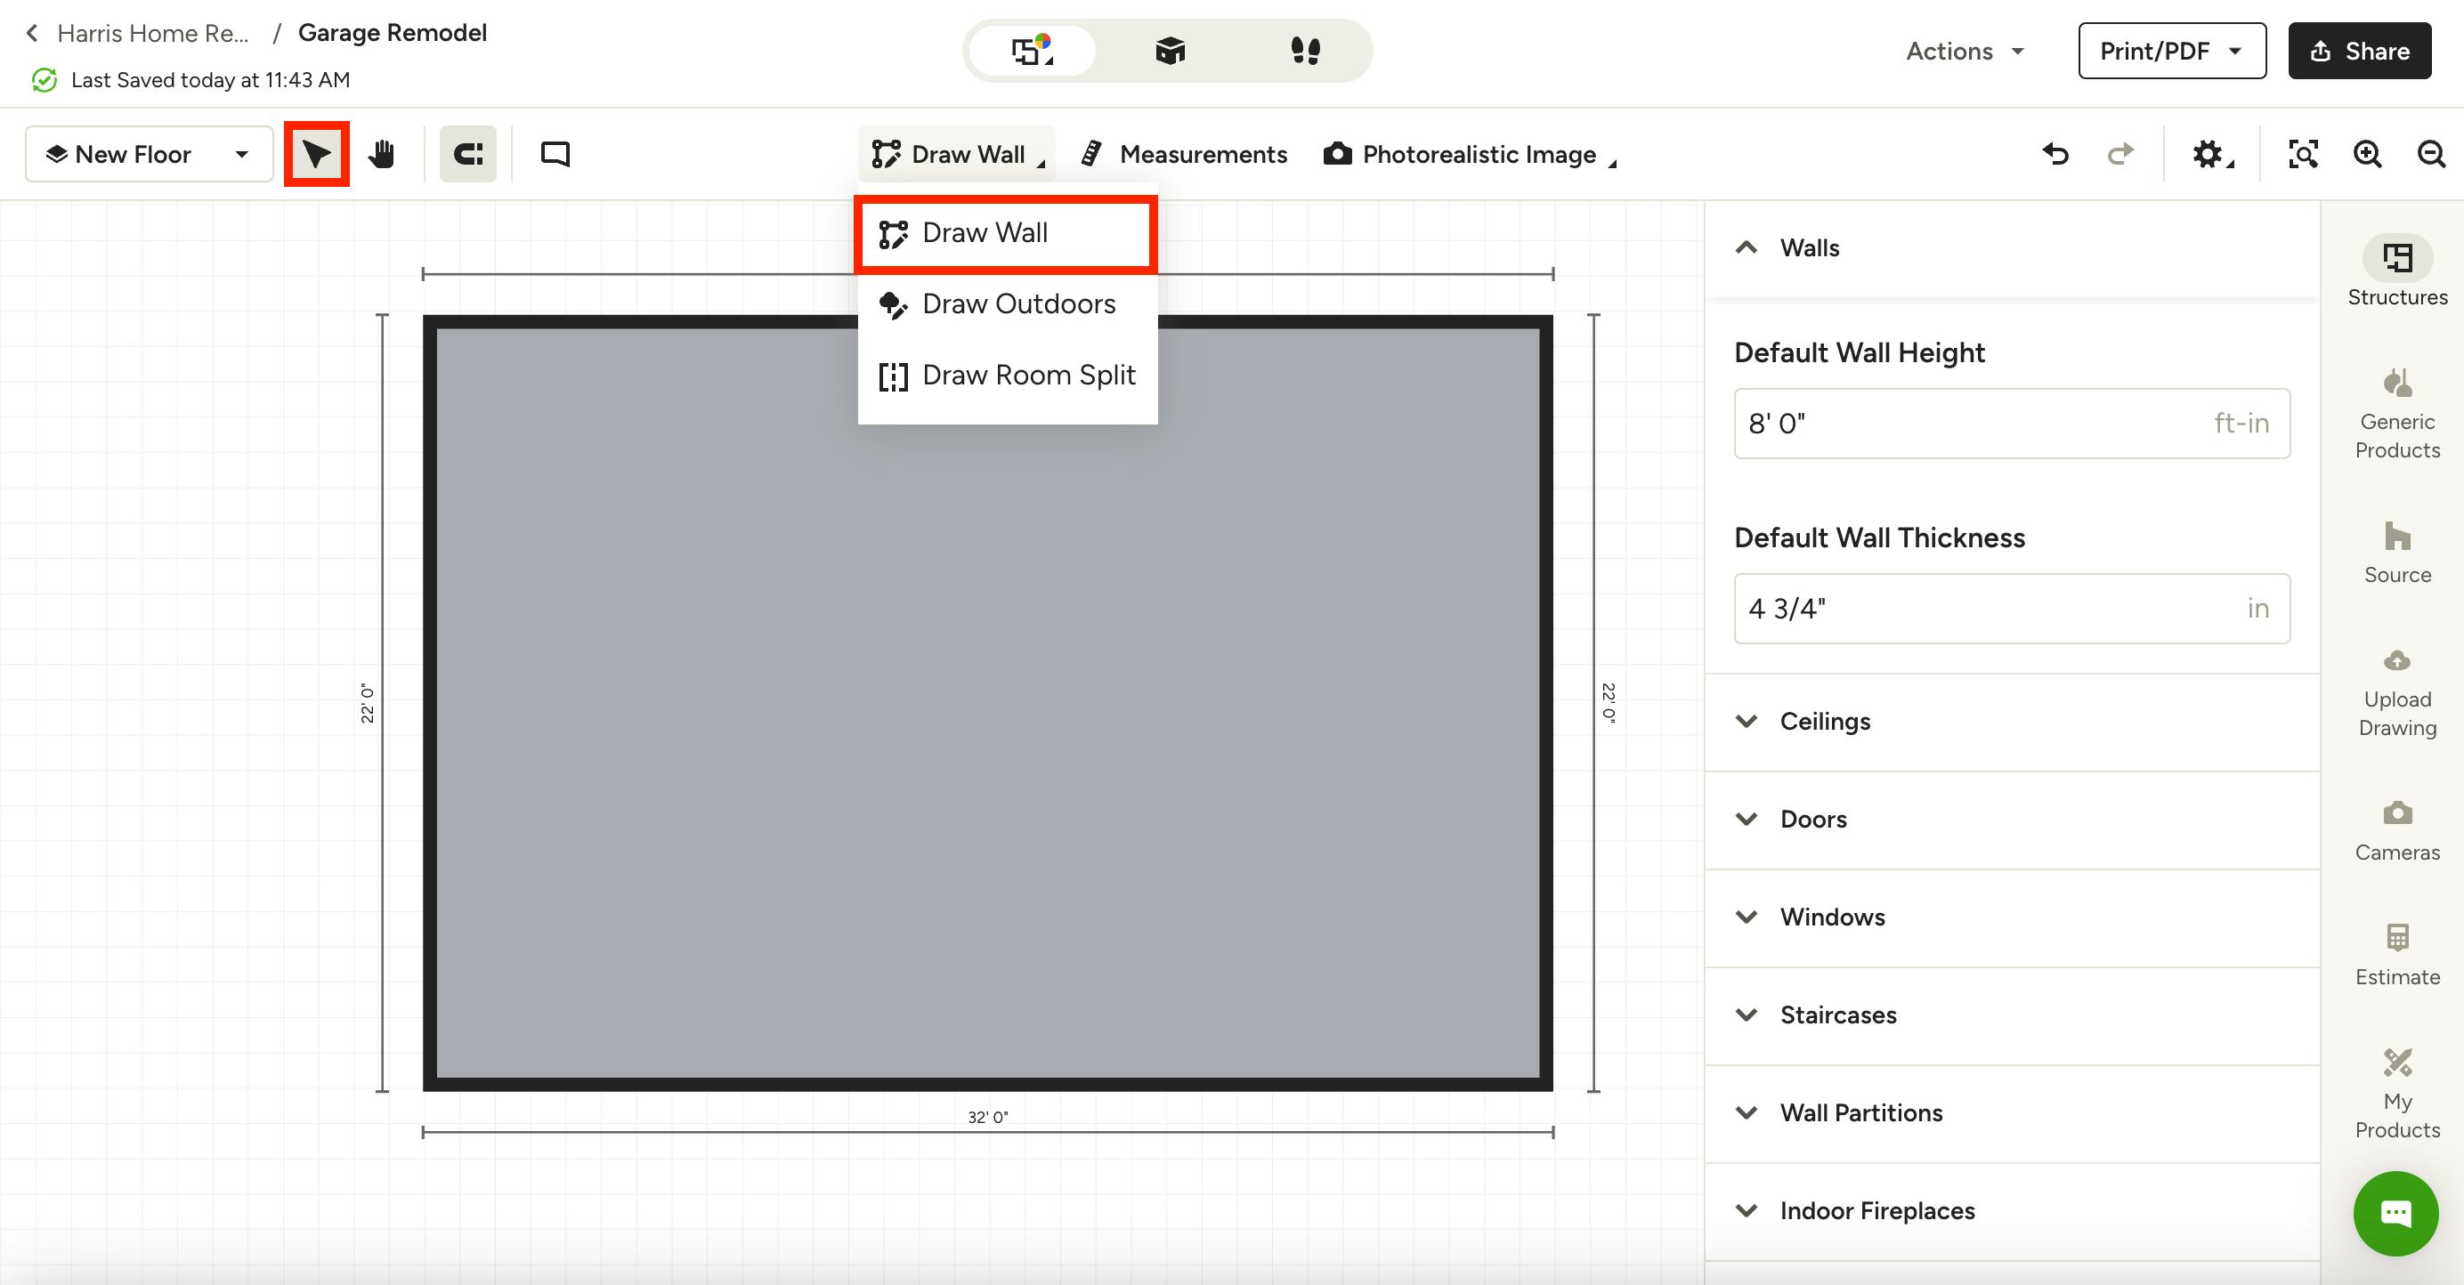This screenshot has height=1285, width=2464.
Task: Open Harris Home Re... breadcrumb link
Action: coord(153,34)
